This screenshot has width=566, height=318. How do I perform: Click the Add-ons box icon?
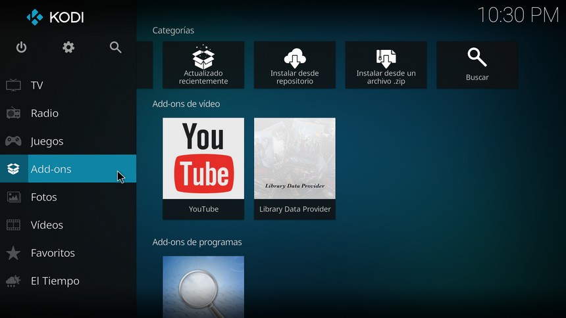tap(13, 169)
